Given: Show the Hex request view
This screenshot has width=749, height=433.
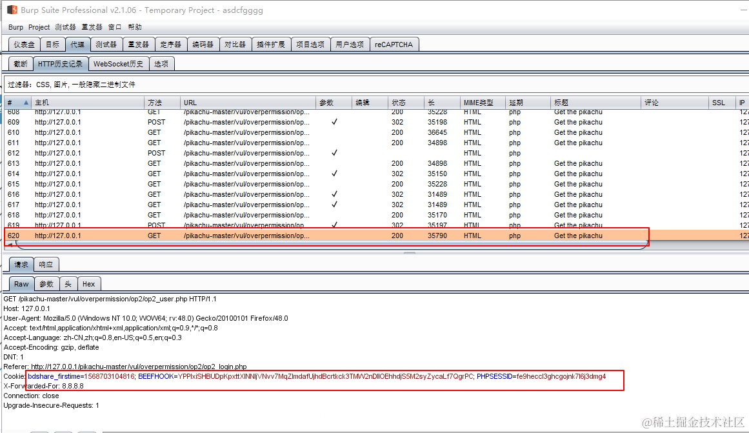Looking at the screenshot, I should [88, 284].
